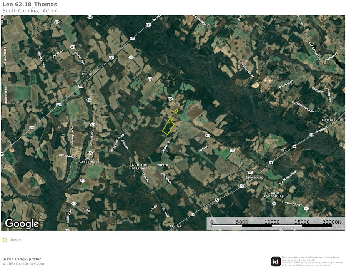Click the Justin Lang-Spittler agent name
Screen dimensions: 346x268
[x=22, y=259]
